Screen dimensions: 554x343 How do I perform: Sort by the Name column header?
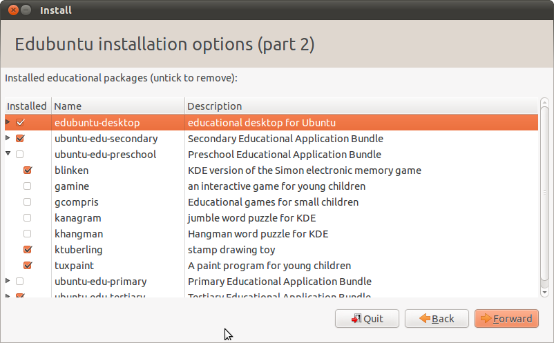[x=118, y=106]
